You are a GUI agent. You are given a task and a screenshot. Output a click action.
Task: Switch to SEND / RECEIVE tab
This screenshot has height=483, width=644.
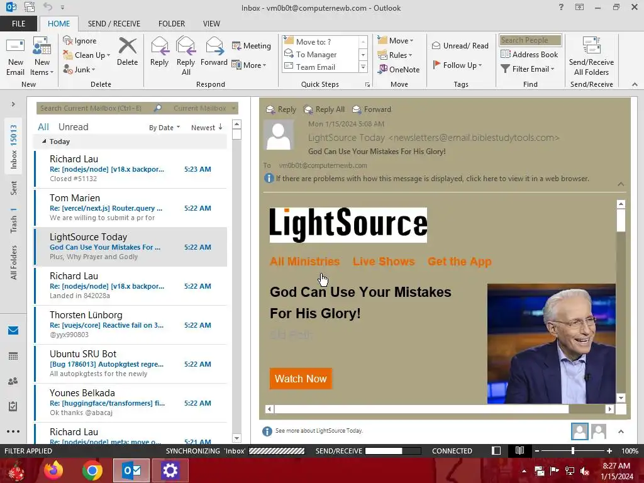(114, 23)
